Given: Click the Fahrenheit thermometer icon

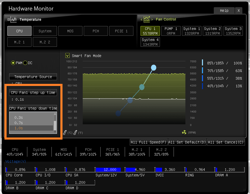Looking at the screenshot, I should (75, 132).
